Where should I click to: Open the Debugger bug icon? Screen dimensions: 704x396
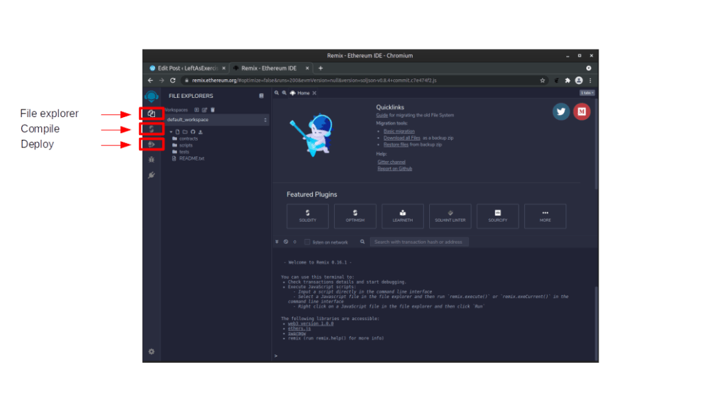click(152, 160)
